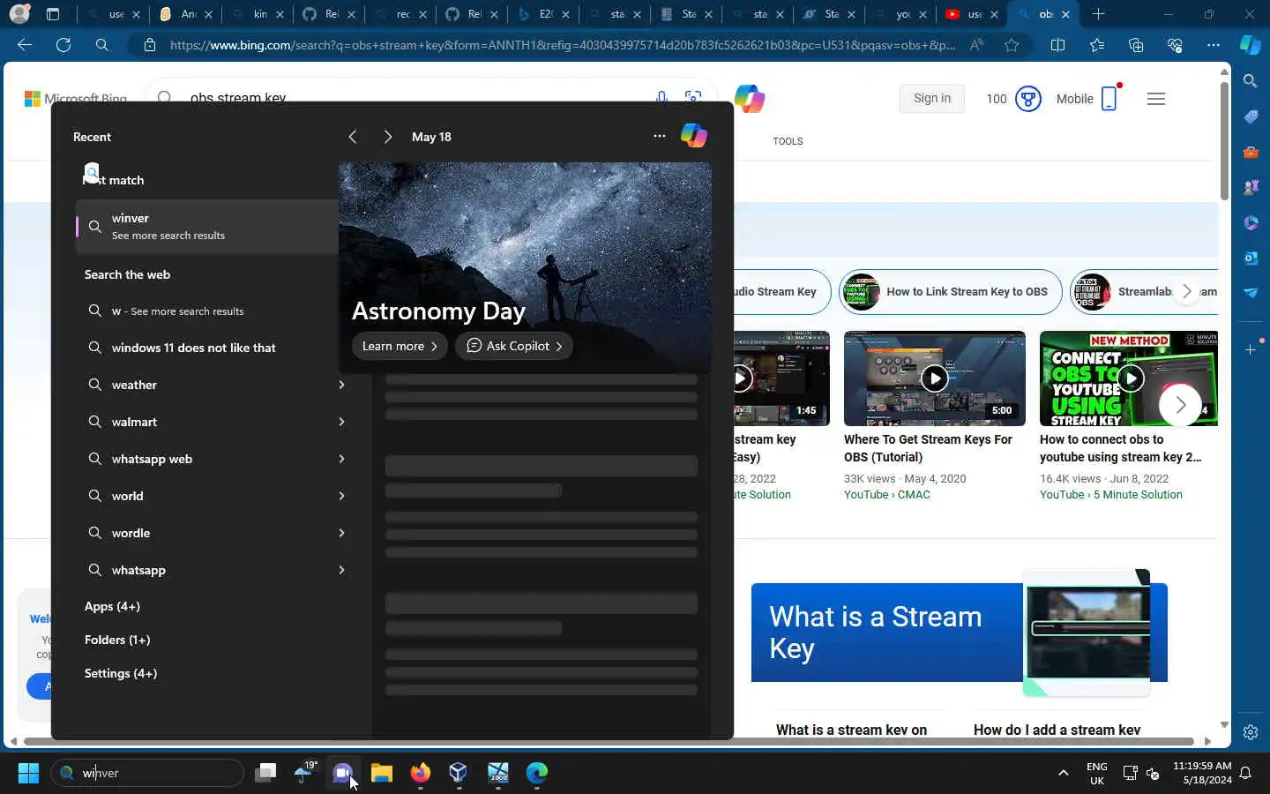The image size is (1270, 794).
Task: Open Firefox from the taskbar
Action: 421,773
